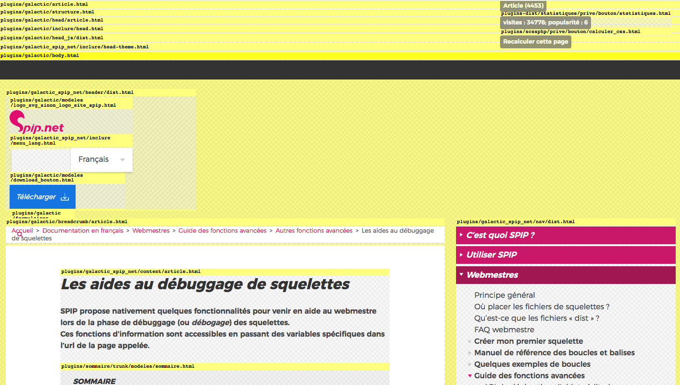Expand the "C'est quoi SPIP ?" section
This screenshot has width=680, height=385.
[x=500, y=235]
